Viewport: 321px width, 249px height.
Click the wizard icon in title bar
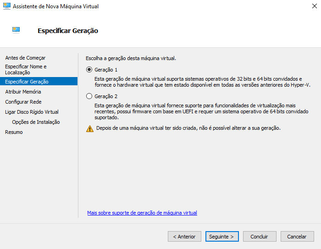(6, 6)
